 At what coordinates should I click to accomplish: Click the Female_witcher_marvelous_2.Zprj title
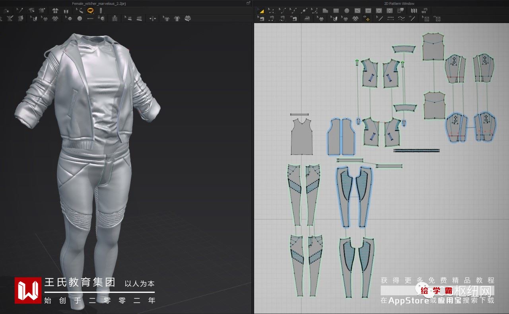[x=99, y=3]
